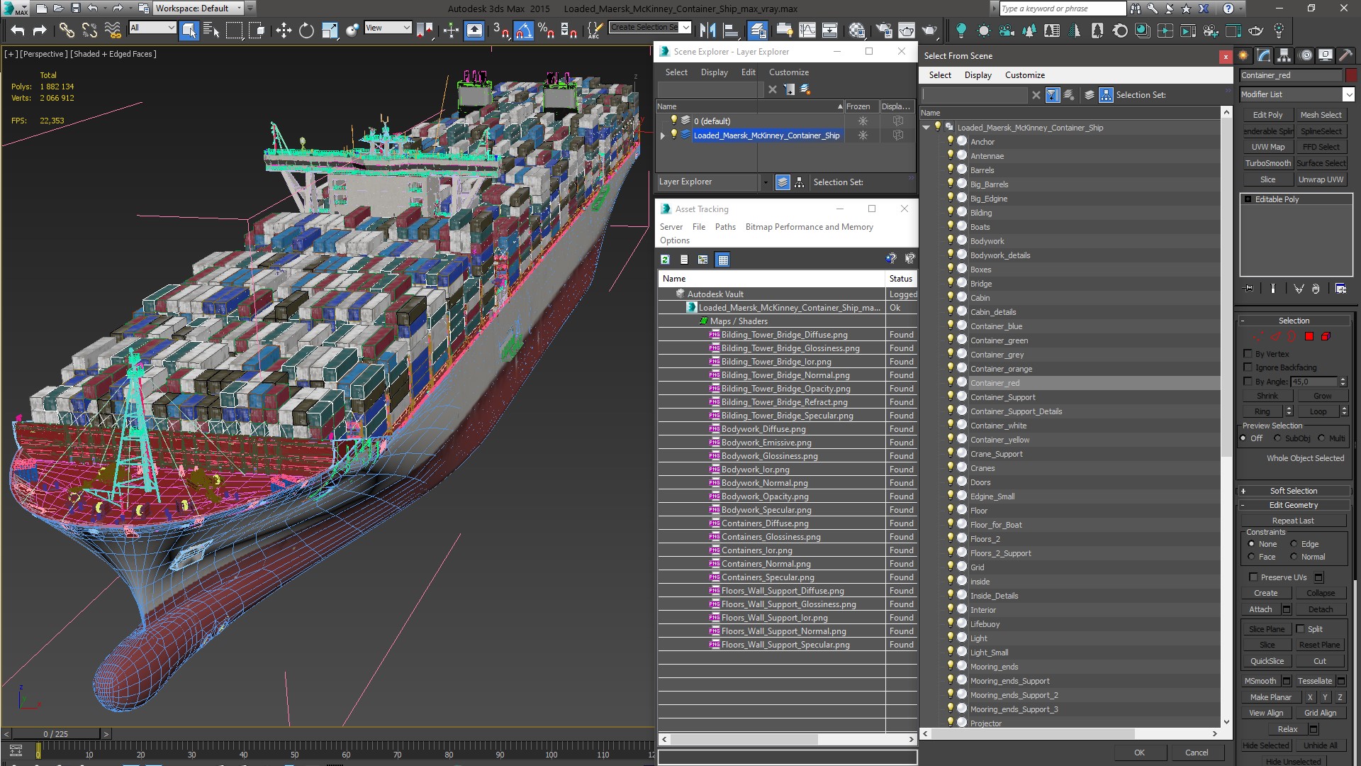Select the Rotate tool
This screenshot has height=766, width=1361.
[x=306, y=30]
